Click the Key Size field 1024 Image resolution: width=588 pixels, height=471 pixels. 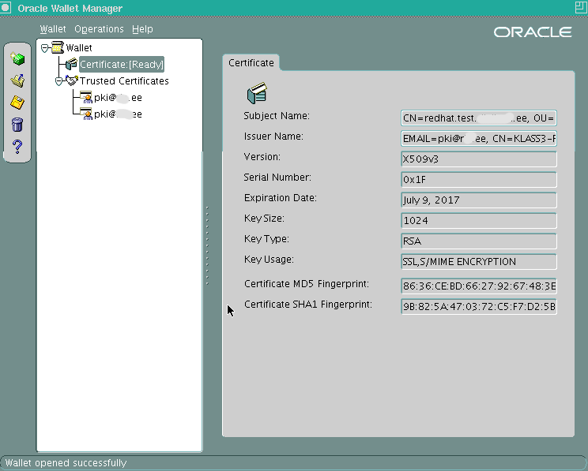[x=478, y=221]
